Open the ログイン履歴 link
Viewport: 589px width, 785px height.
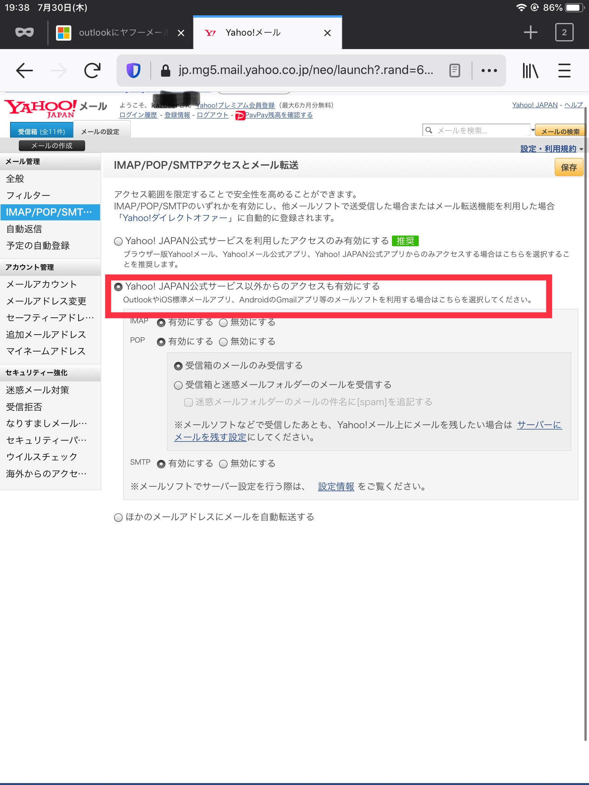point(138,115)
